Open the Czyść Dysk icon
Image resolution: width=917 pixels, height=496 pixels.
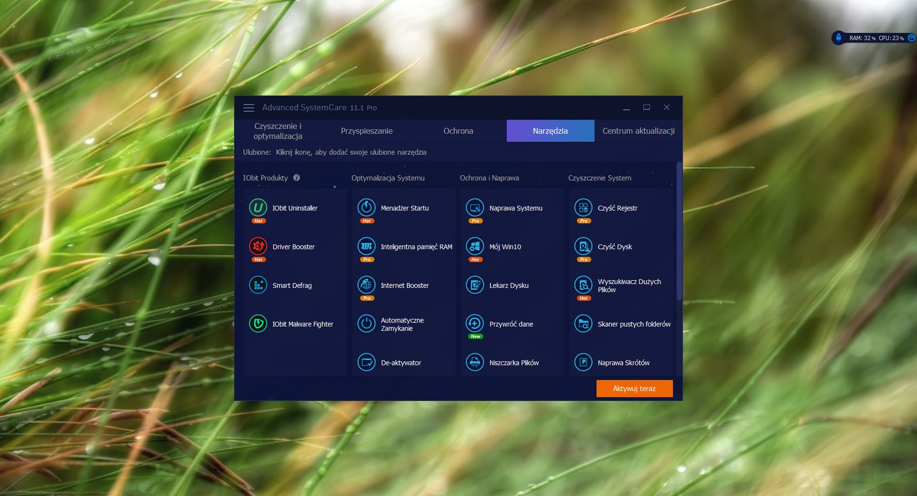(583, 246)
